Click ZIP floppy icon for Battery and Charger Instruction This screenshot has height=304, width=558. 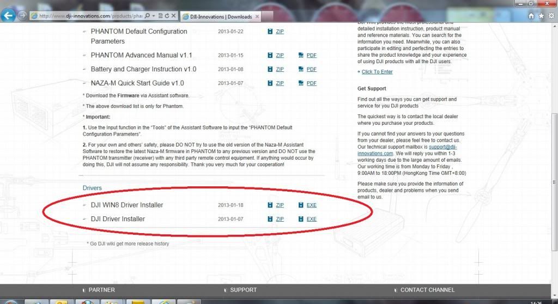coord(270,69)
